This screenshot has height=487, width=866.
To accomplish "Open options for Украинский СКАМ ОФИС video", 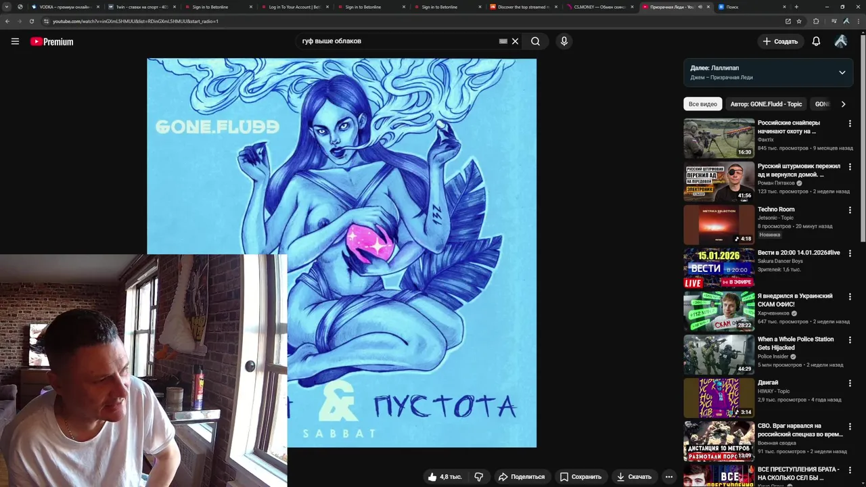I will [850, 296].
